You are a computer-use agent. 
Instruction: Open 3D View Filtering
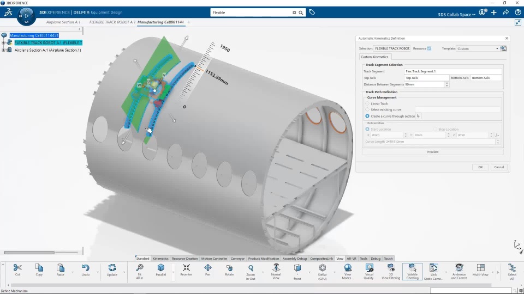coord(391,271)
